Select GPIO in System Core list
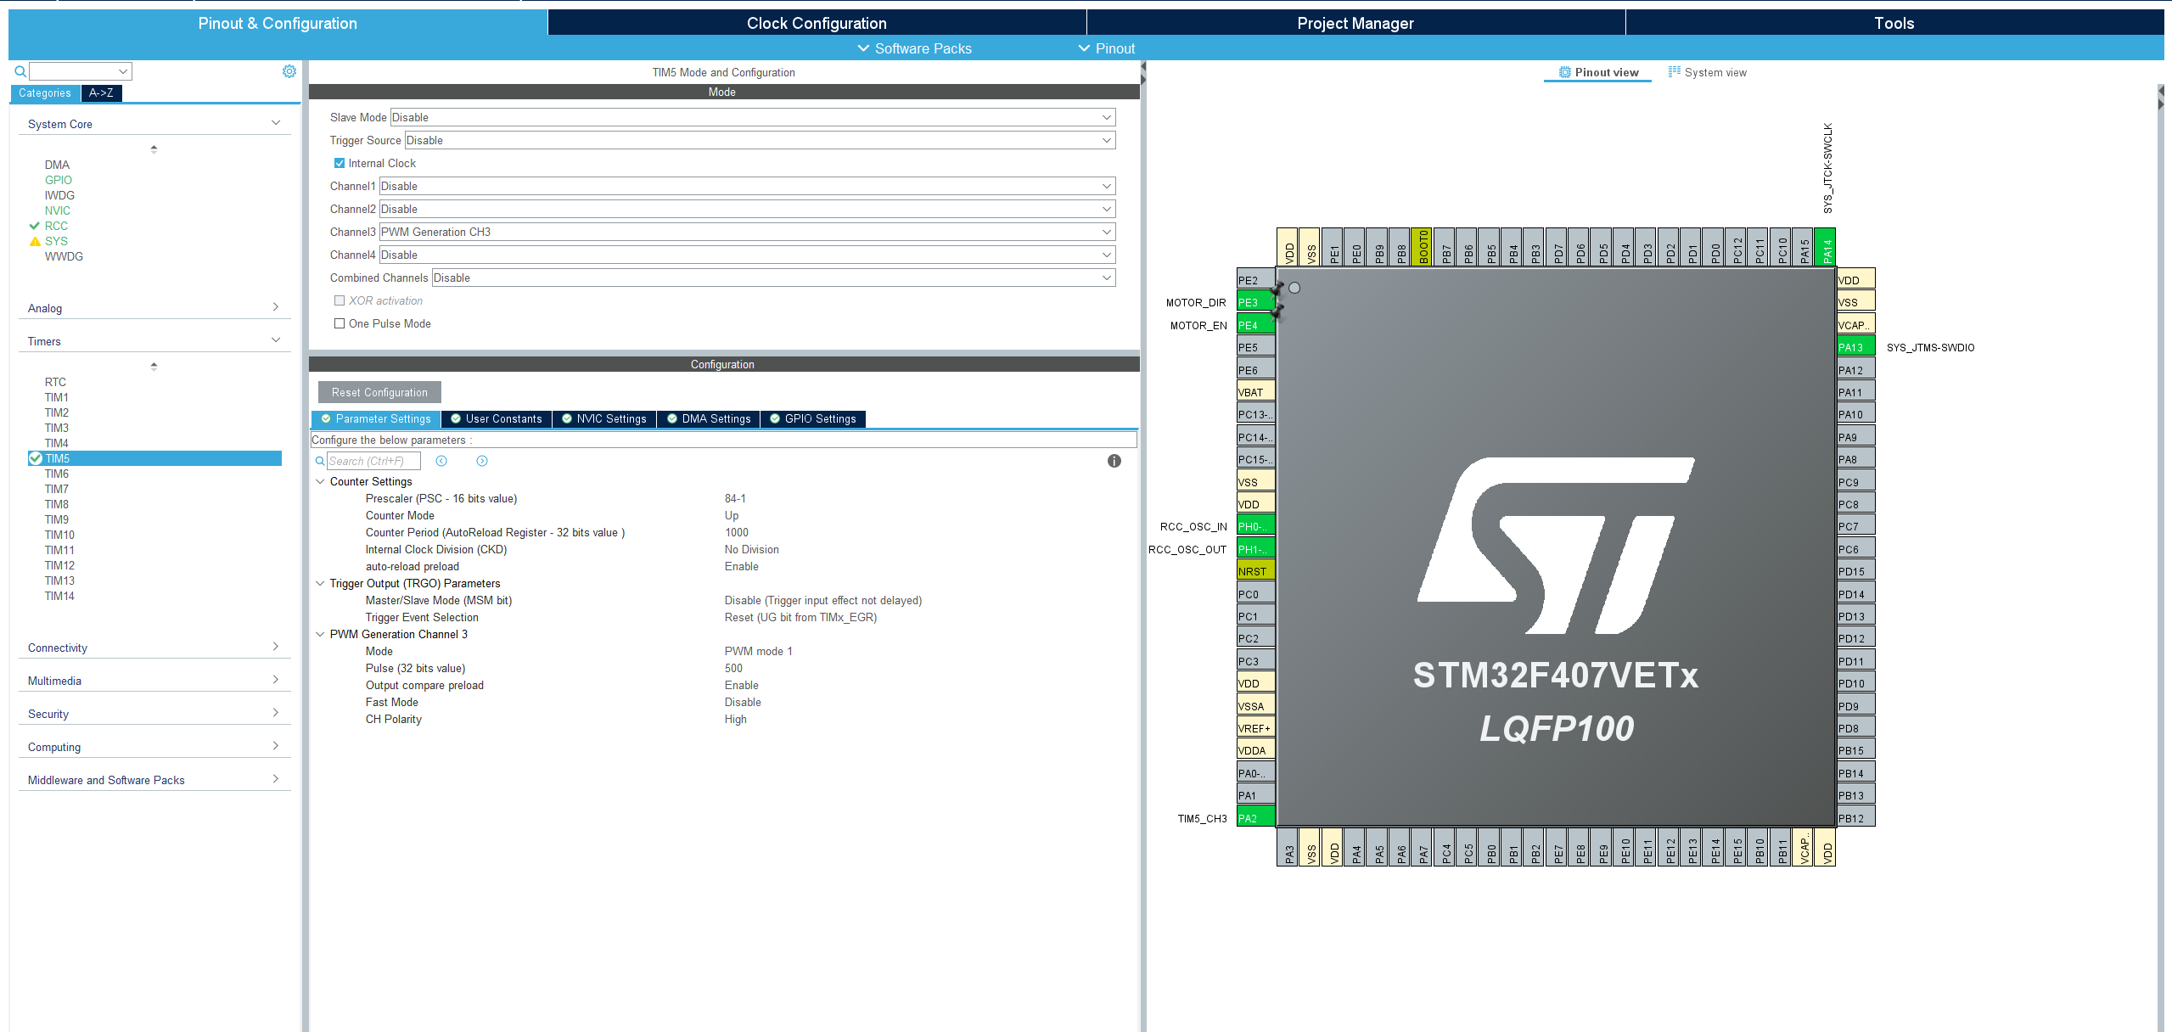 pyautogui.click(x=59, y=180)
